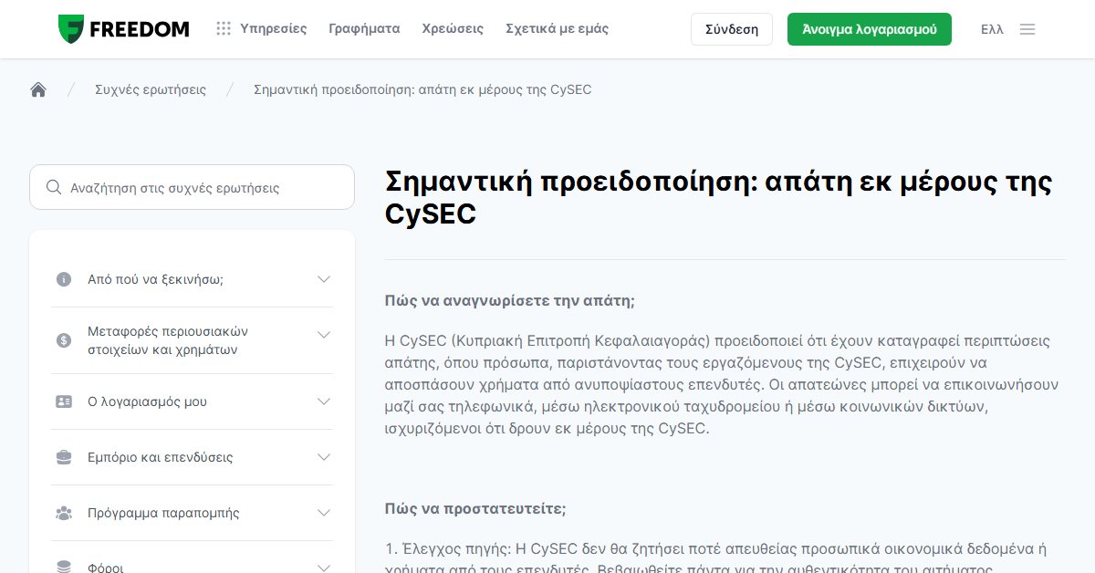Click the search magnifier icon

(x=54, y=188)
